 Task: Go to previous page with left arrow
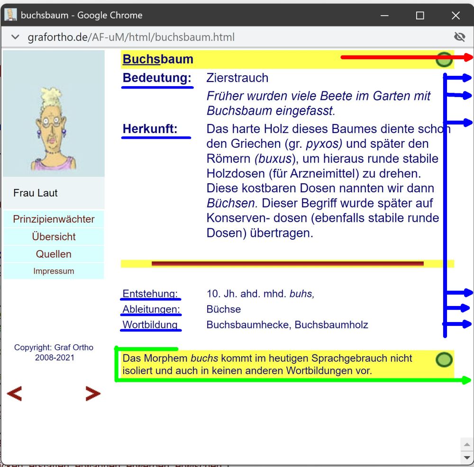point(14,393)
